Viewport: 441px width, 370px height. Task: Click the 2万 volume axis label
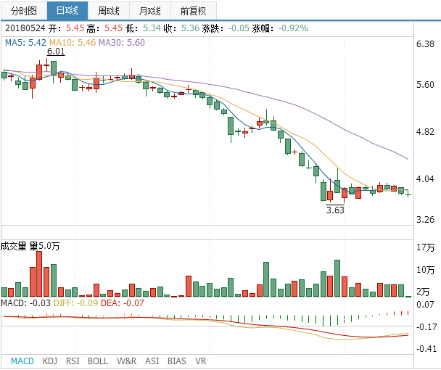[423, 292]
